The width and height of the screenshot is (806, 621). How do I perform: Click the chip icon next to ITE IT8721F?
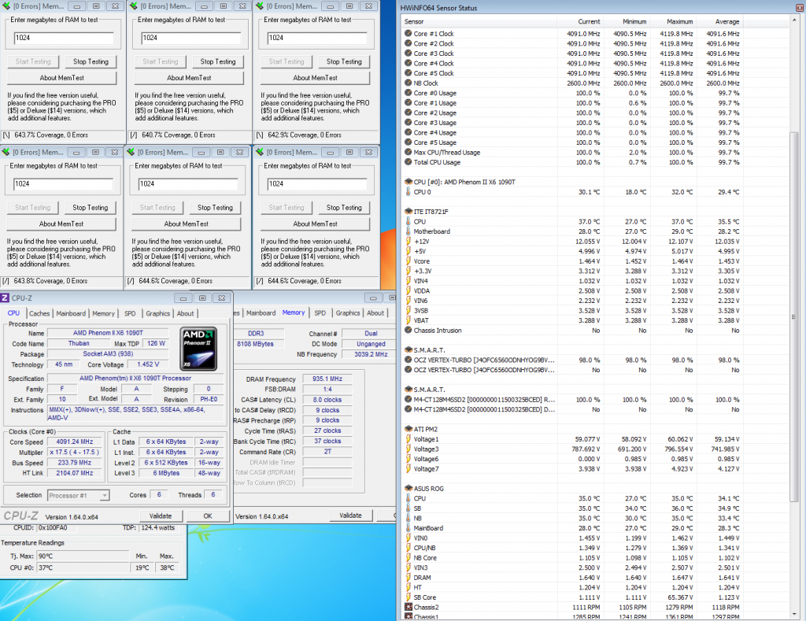click(x=407, y=212)
